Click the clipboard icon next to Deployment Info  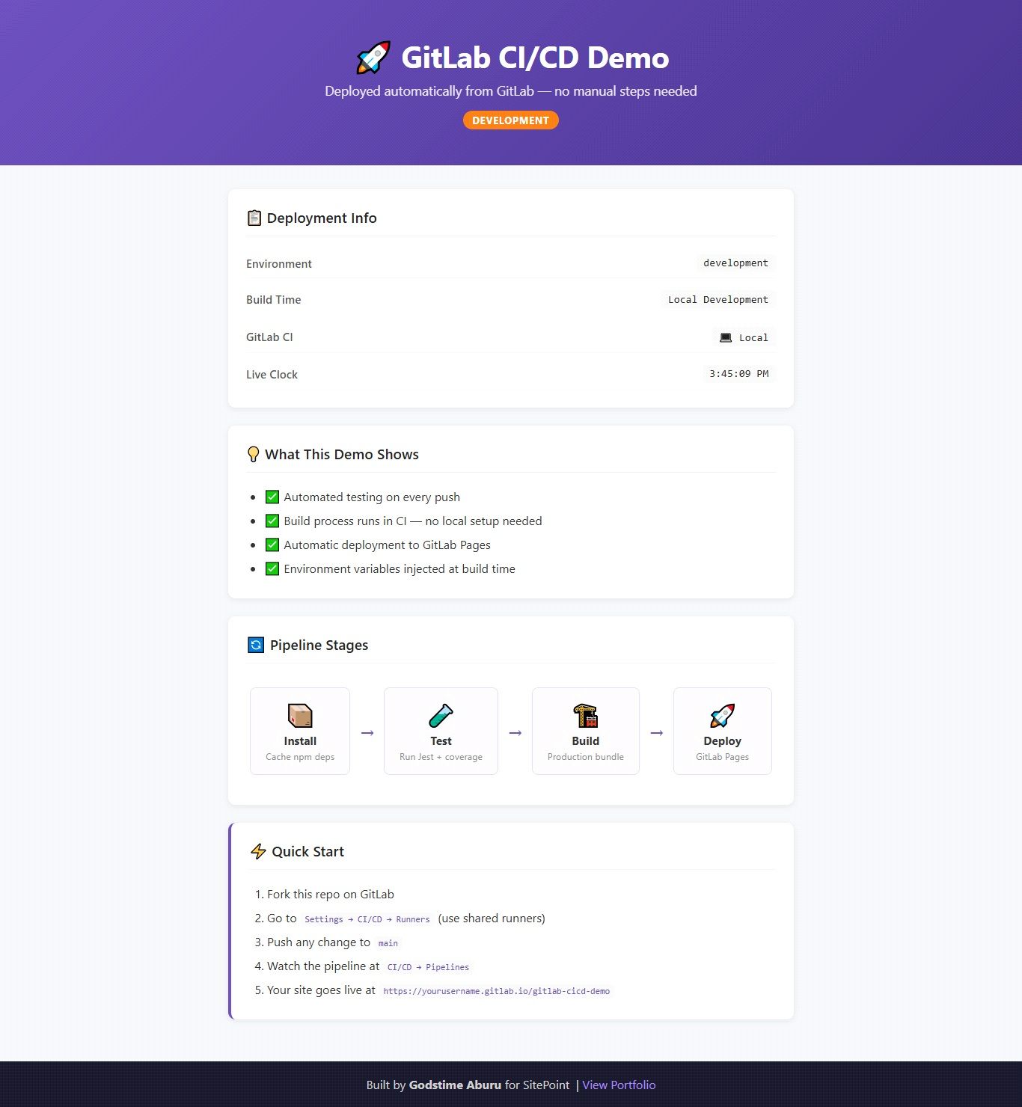[x=254, y=218]
